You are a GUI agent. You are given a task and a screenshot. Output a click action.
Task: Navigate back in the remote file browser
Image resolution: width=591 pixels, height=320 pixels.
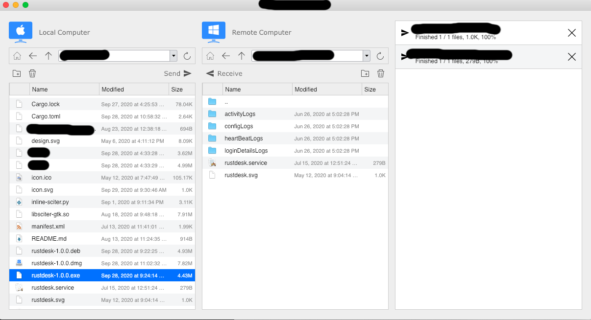(x=226, y=56)
